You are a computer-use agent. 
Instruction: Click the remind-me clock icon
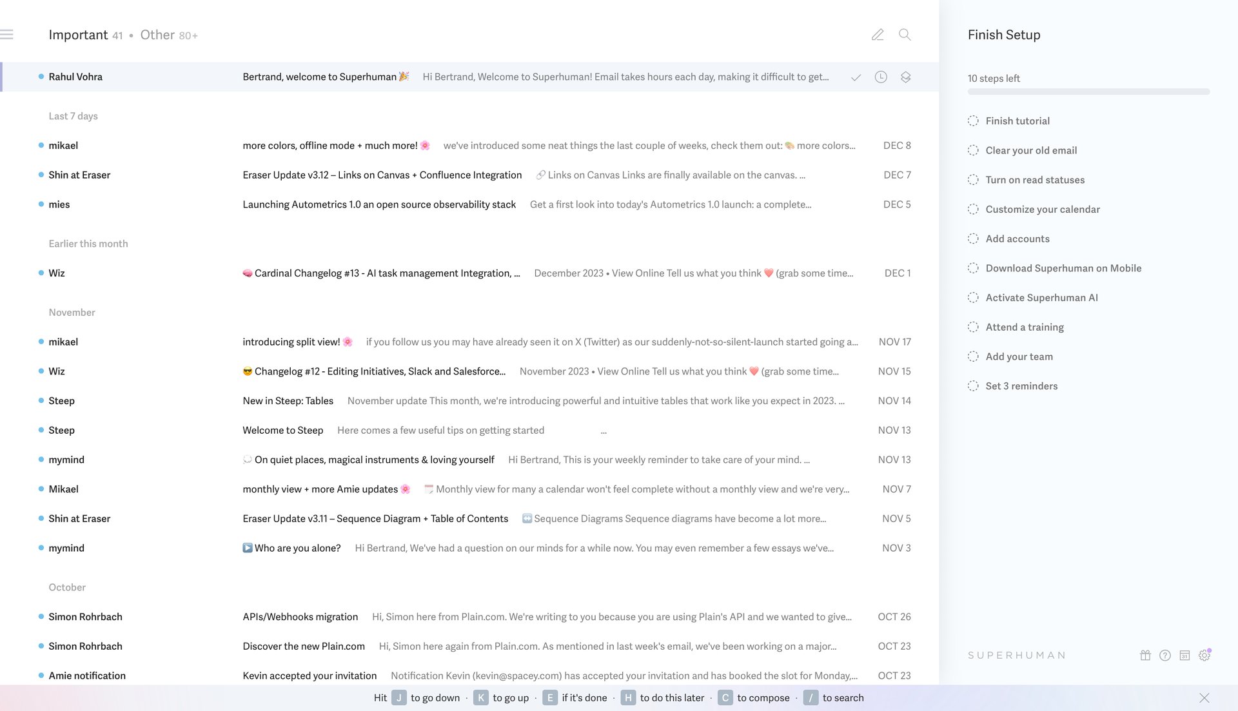(x=881, y=77)
